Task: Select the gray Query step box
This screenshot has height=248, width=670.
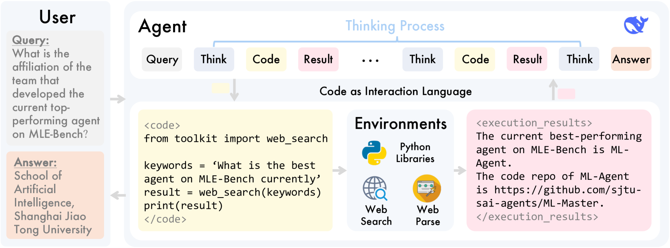Action: coord(162,59)
